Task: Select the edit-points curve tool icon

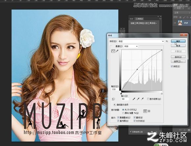Action: [113, 51]
